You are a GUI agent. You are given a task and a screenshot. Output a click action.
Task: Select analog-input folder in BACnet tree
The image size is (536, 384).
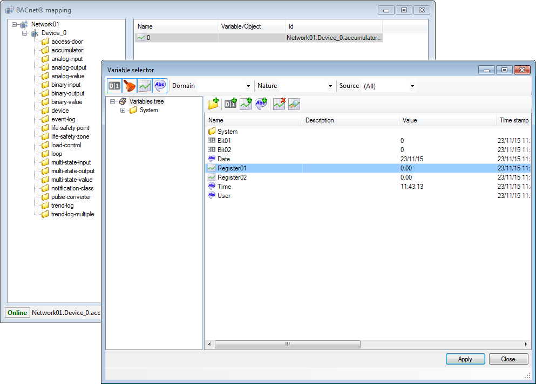tap(67, 59)
